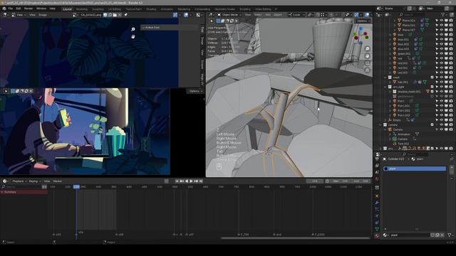The height and width of the screenshot is (256, 456).
Task: Open the Render menu
Action: coord(28,9)
